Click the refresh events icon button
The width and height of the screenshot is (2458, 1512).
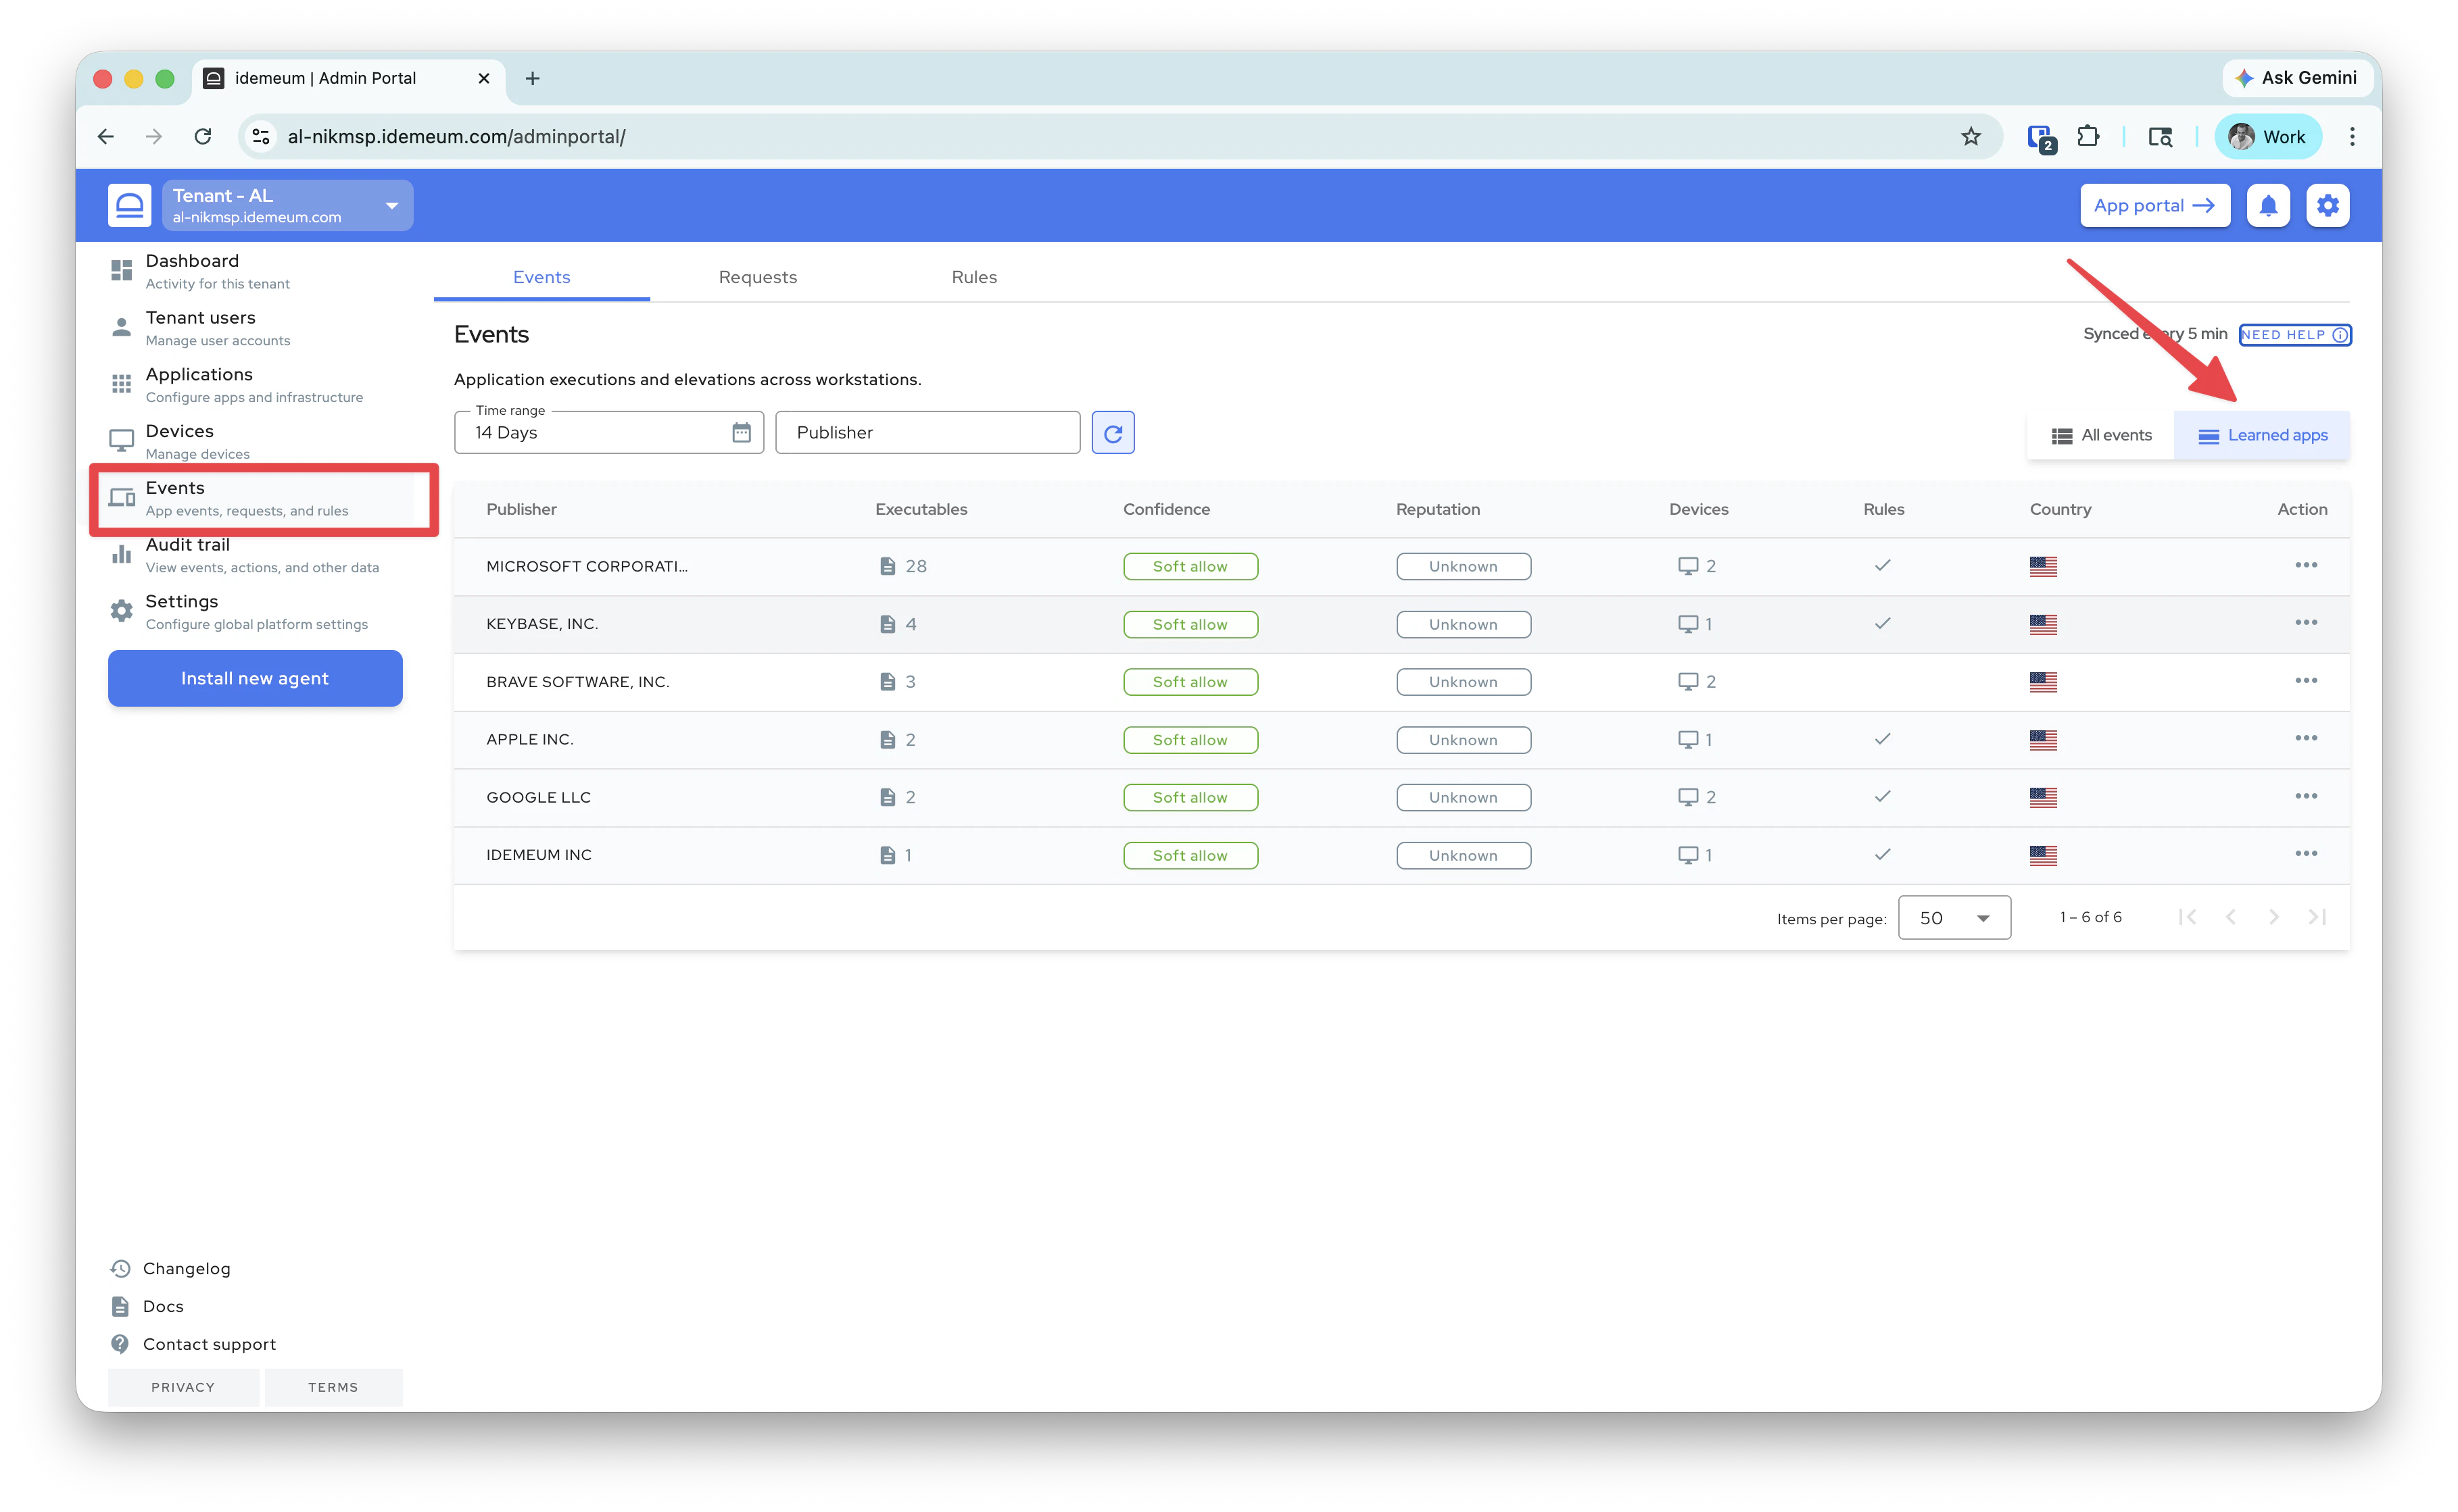[x=1113, y=433]
